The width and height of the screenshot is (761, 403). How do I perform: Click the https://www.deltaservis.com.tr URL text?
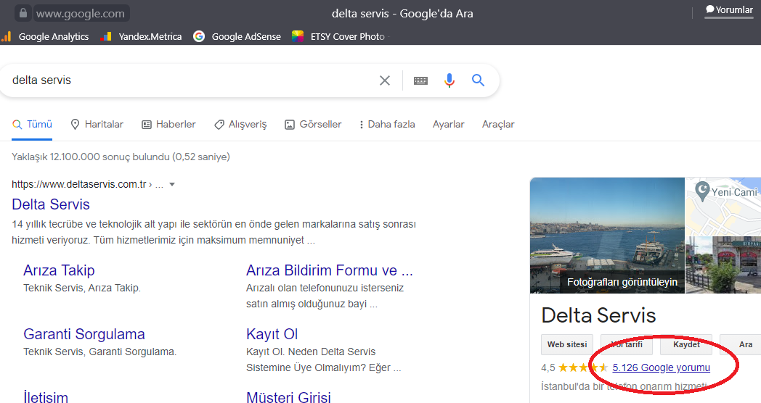pyautogui.click(x=79, y=185)
